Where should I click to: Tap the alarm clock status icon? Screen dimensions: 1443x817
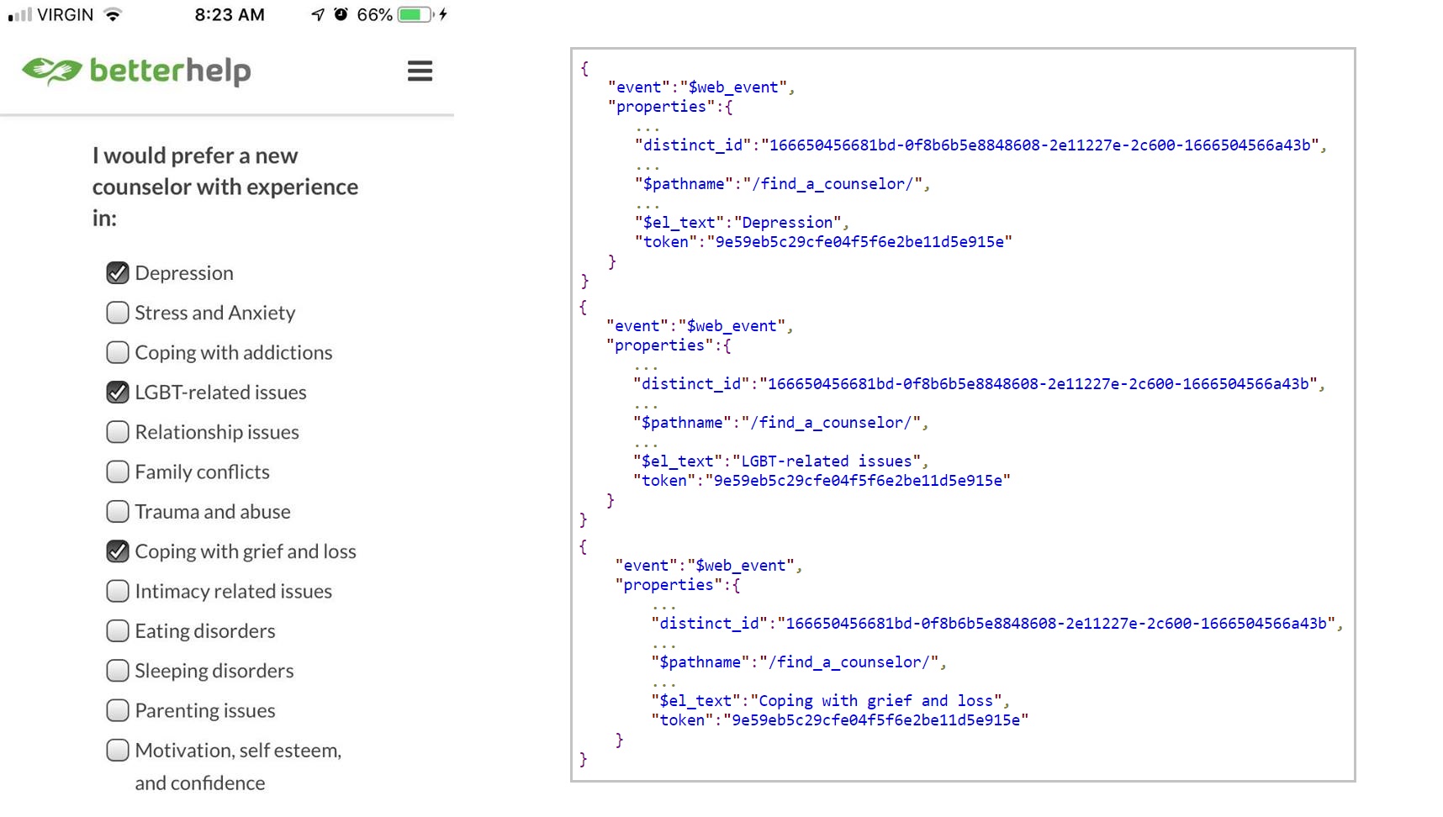click(341, 15)
